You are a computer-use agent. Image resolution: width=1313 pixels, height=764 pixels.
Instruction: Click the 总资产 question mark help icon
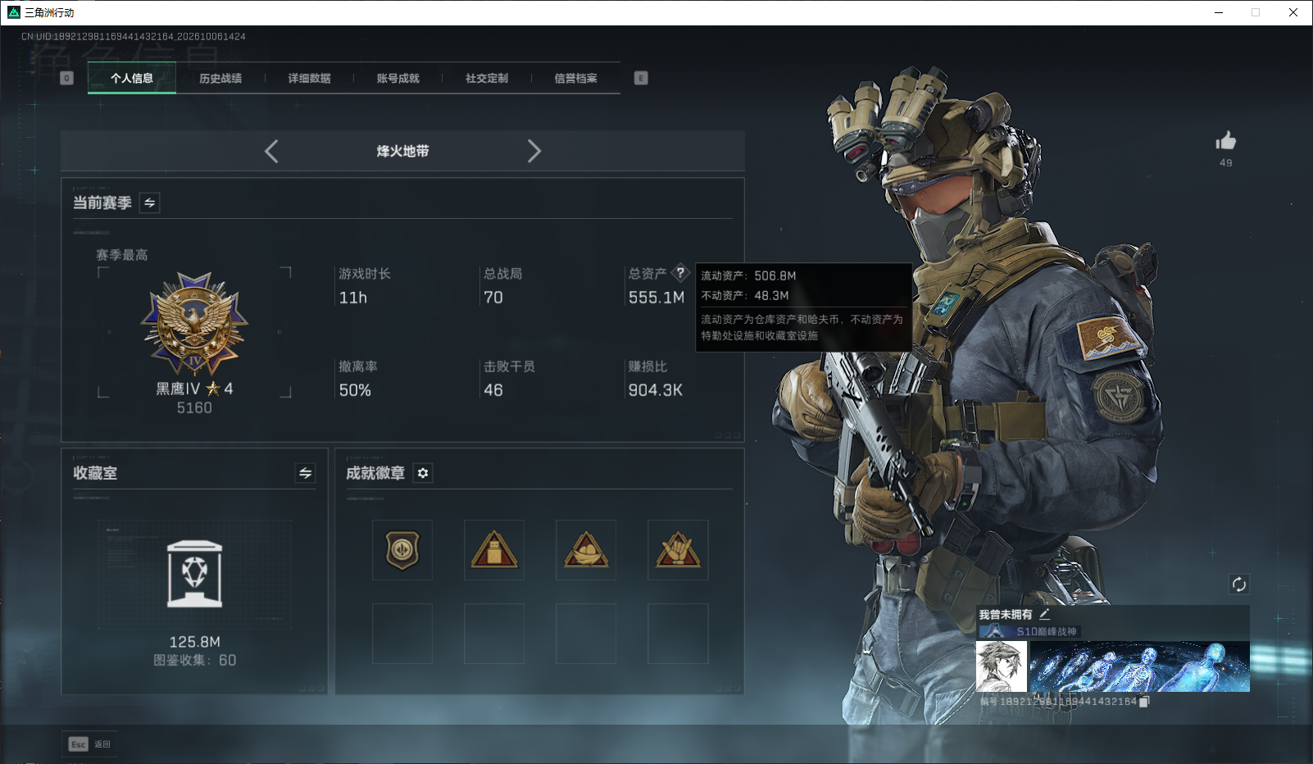[x=680, y=273]
